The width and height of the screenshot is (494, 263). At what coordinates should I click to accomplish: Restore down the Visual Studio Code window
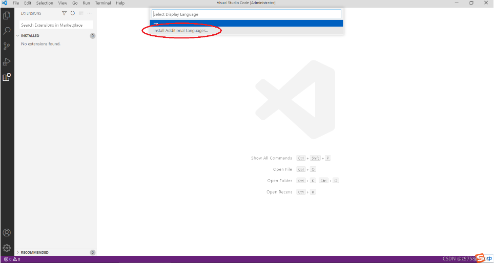[471, 3]
